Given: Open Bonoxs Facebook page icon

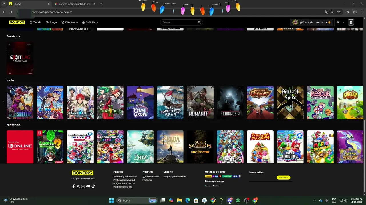Looking at the screenshot, I should (x=73, y=186).
